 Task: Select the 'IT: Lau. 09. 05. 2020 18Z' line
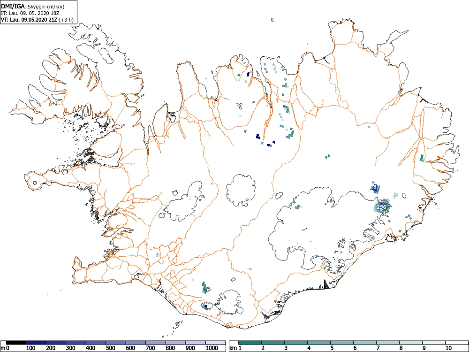click(x=30, y=14)
